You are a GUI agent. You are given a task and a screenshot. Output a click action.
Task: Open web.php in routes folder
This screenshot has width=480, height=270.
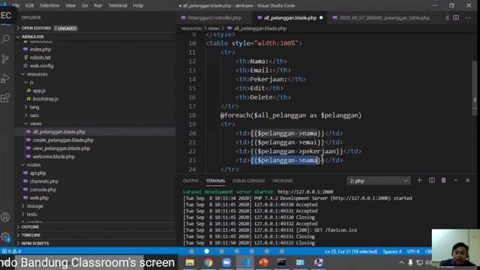point(39,198)
